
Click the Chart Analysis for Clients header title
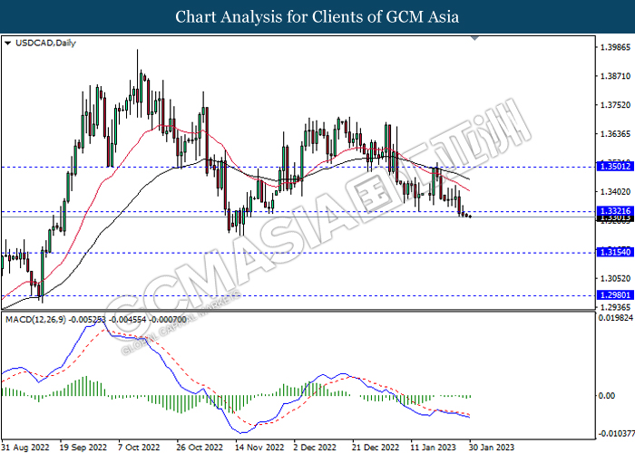click(x=317, y=16)
